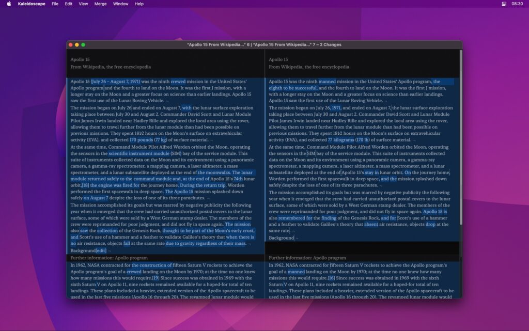Screen dimensions: 529x331
Task: Click right pane's "Further information: Apollo program"
Action: tap(307, 258)
